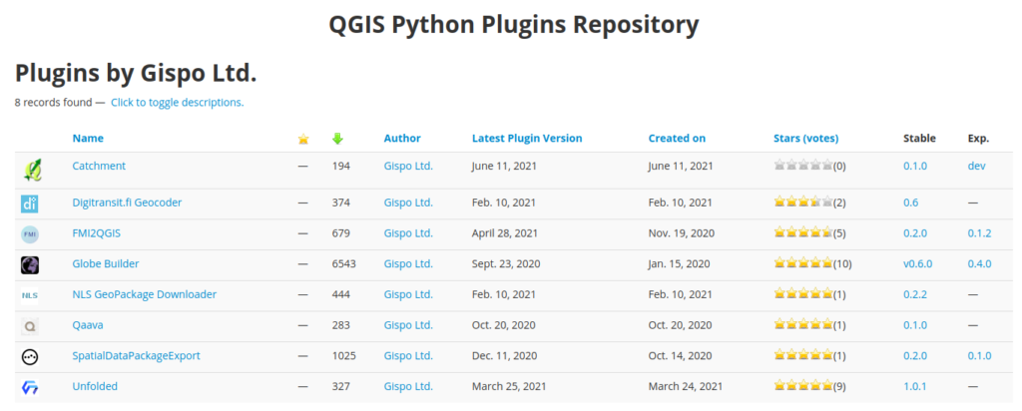The height and width of the screenshot is (411, 1022).
Task: Download Qaava stable version 0.1.0
Action: tap(915, 325)
